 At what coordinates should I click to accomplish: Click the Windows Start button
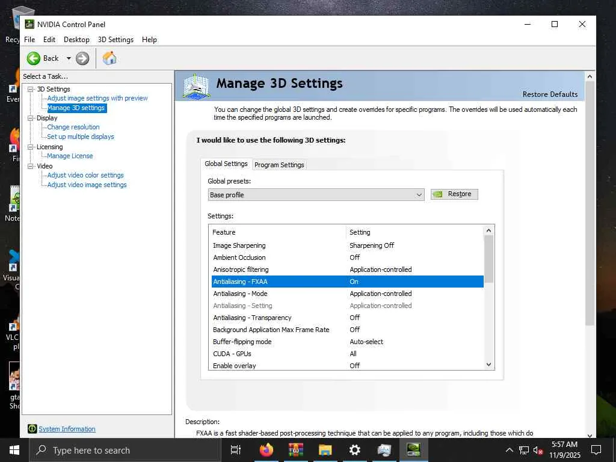[x=14, y=450]
